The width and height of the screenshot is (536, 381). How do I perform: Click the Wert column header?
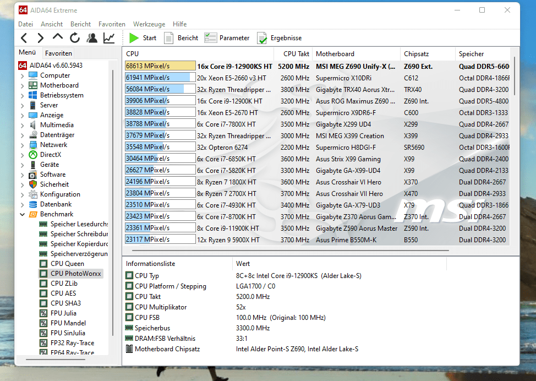(340, 264)
